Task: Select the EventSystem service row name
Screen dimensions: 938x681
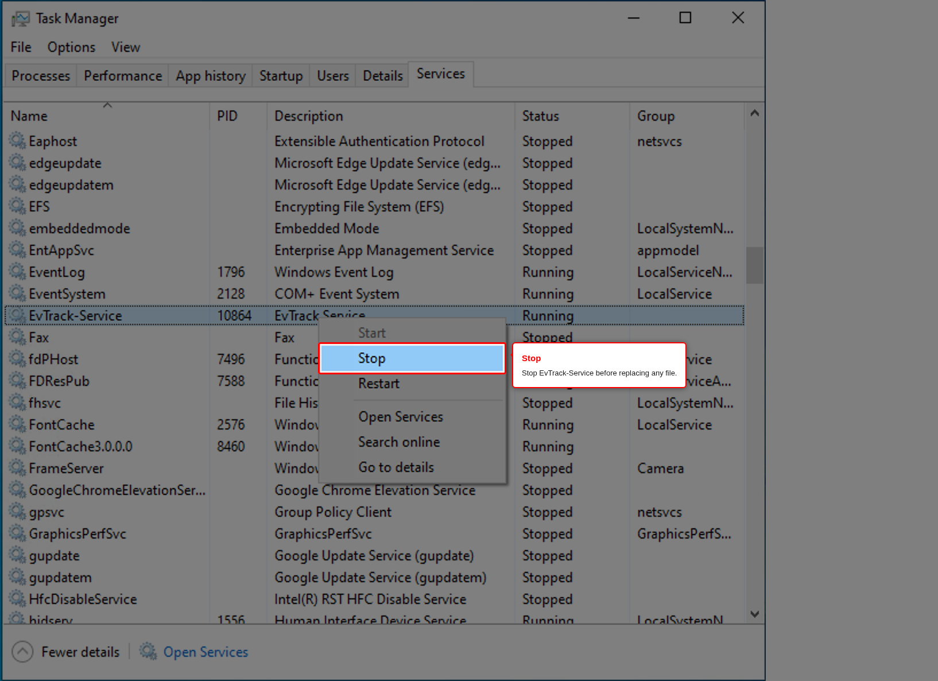Action: pyautogui.click(x=67, y=294)
